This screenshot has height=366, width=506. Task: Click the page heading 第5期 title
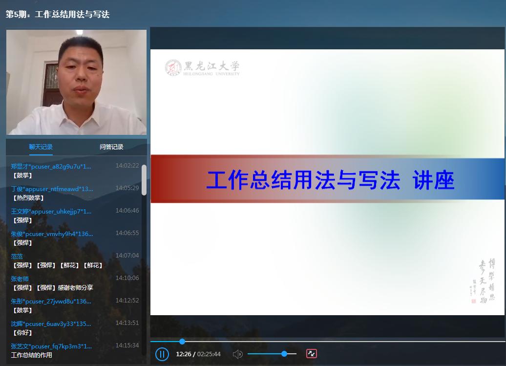pyautogui.click(x=58, y=14)
